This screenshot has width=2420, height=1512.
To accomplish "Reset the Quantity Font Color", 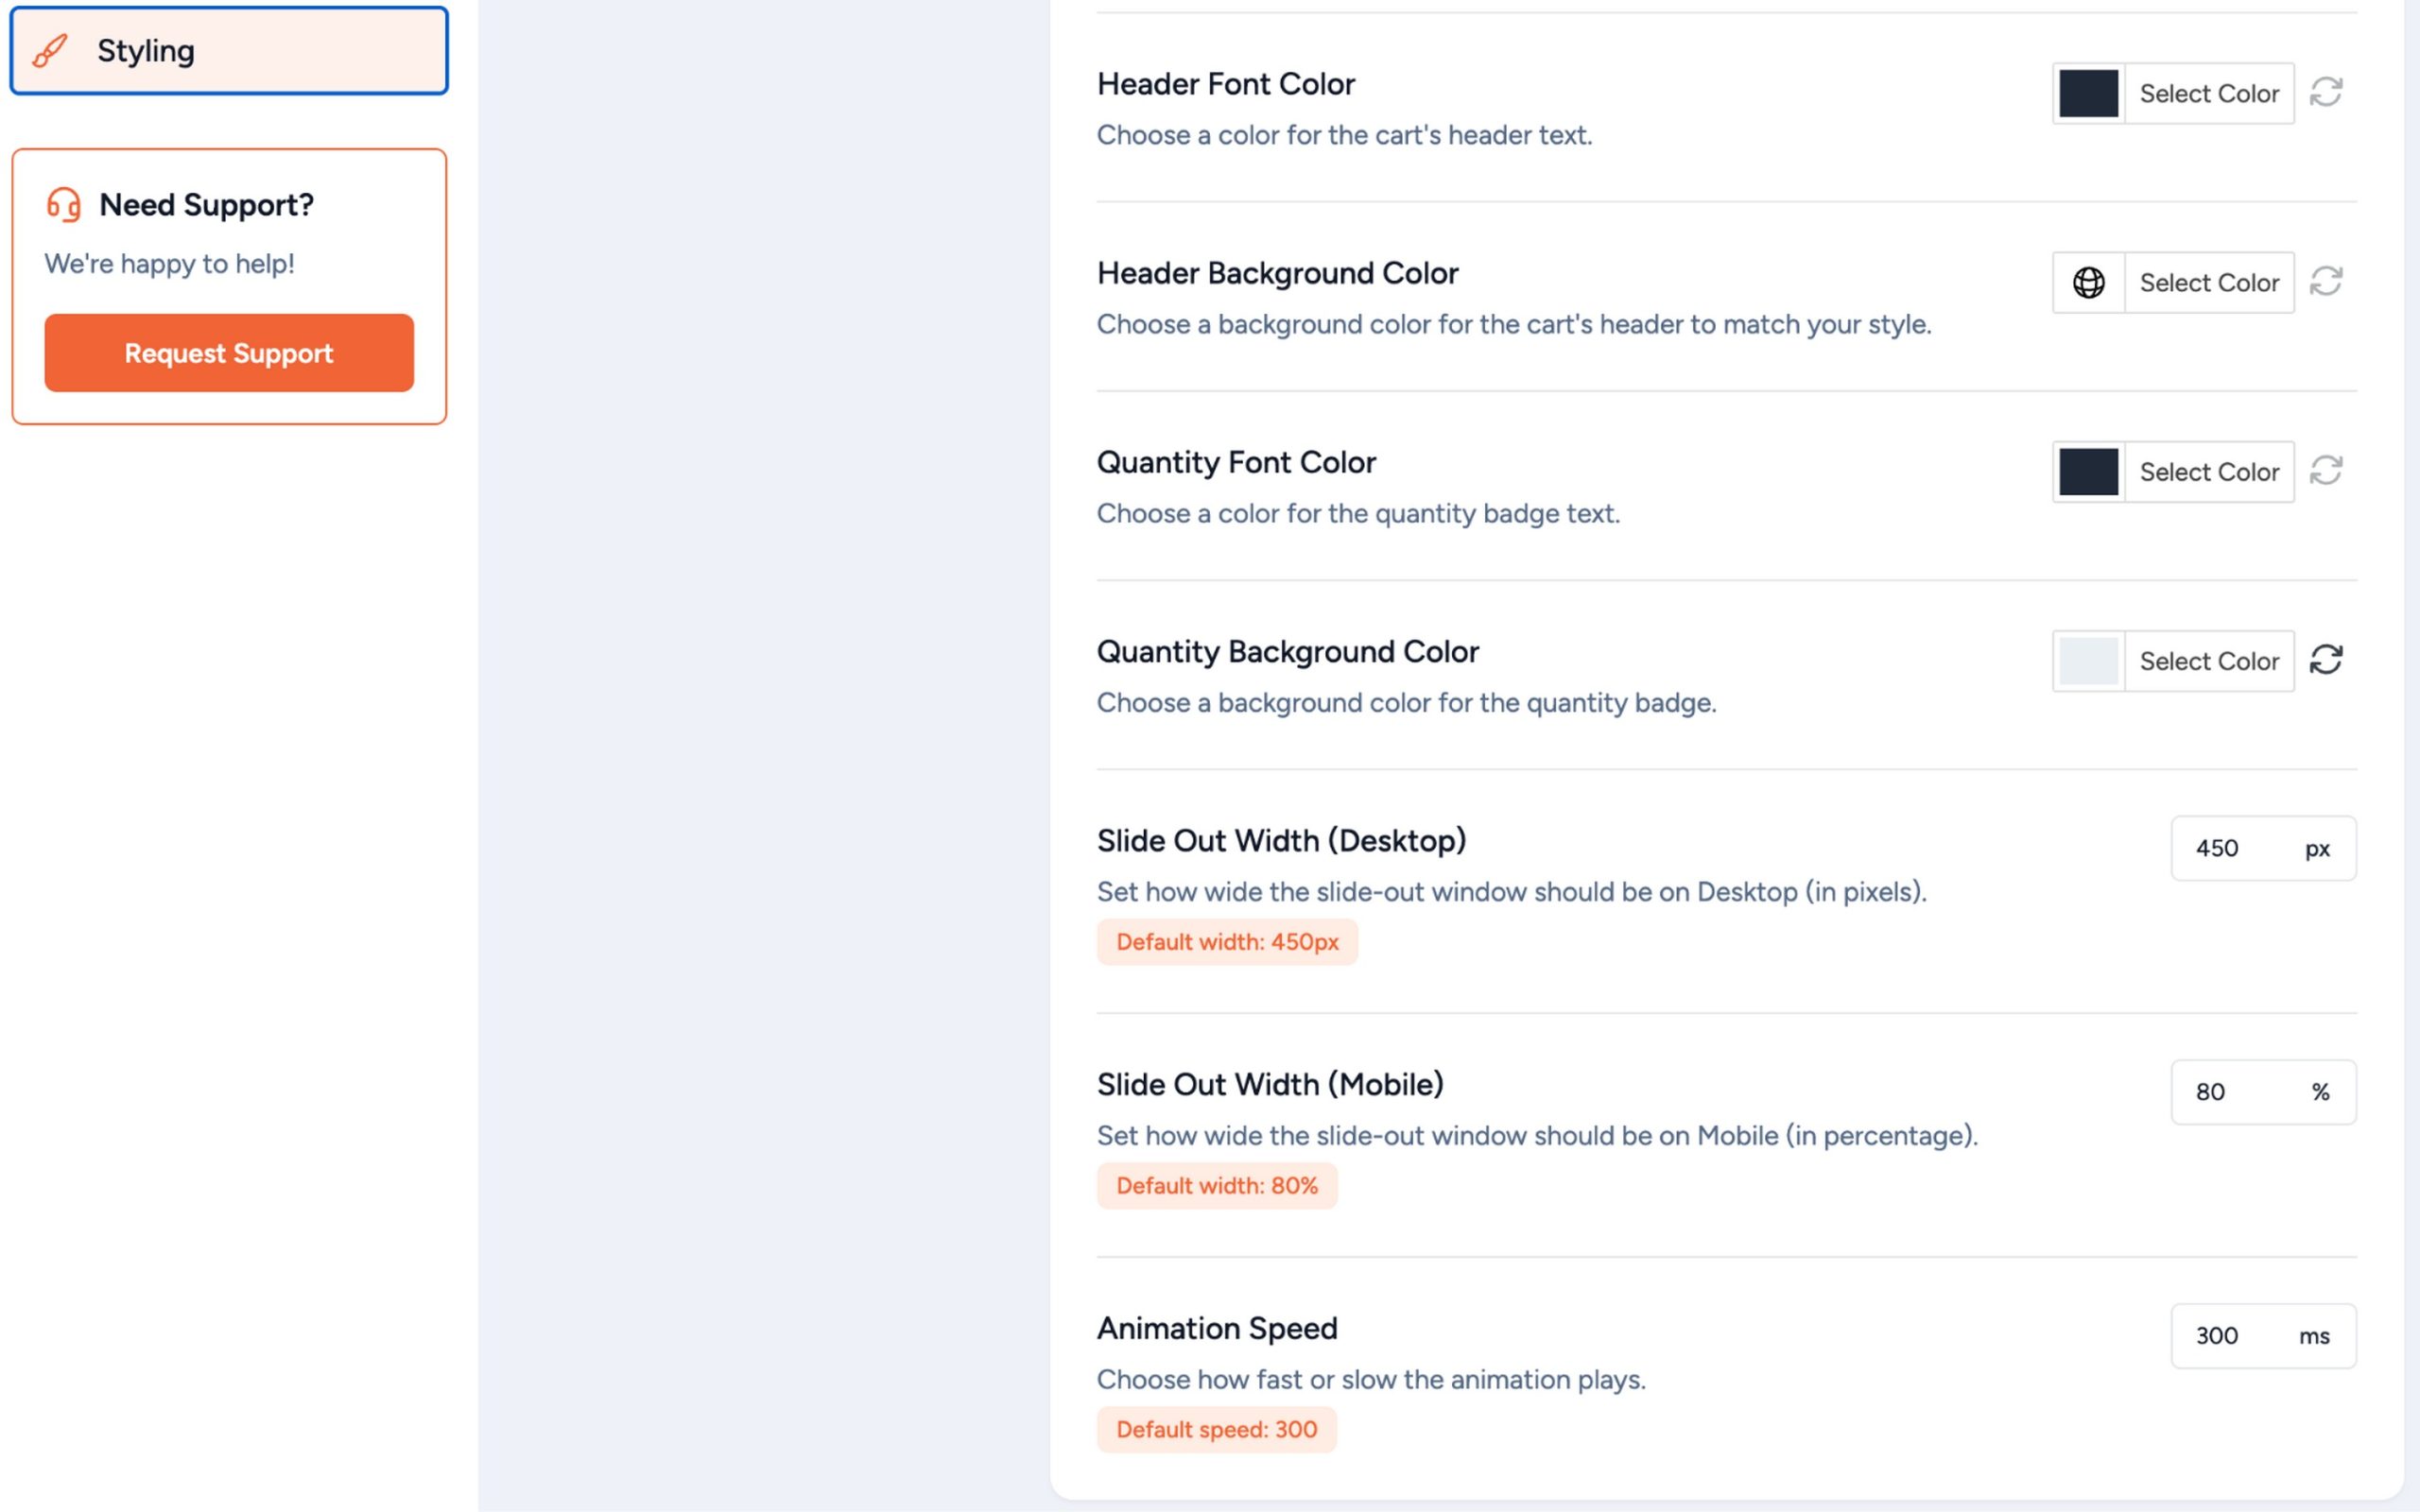I will pyautogui.click(x=2325, y=471).
